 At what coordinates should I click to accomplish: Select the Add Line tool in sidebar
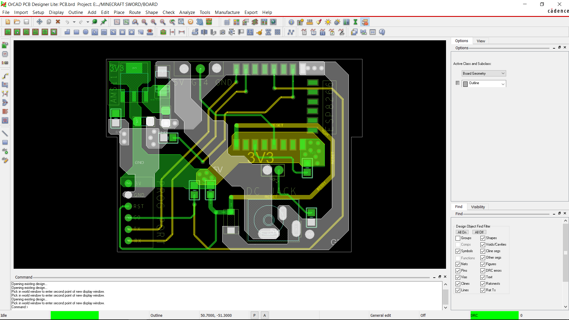pos(5,134)
